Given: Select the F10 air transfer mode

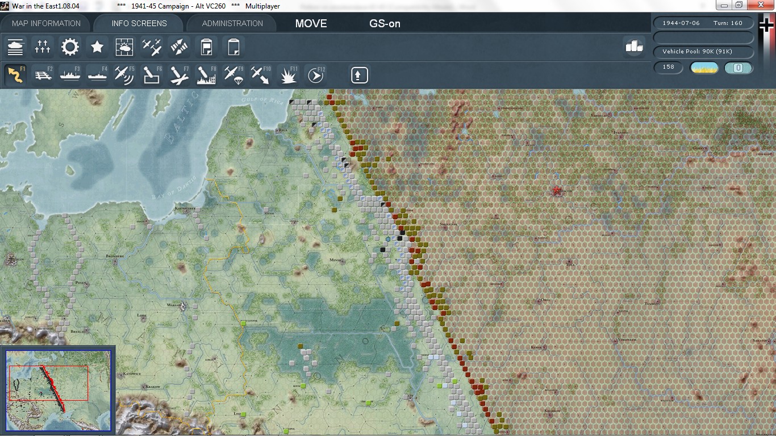Looking at the screenshot, I should click(261, 75).
